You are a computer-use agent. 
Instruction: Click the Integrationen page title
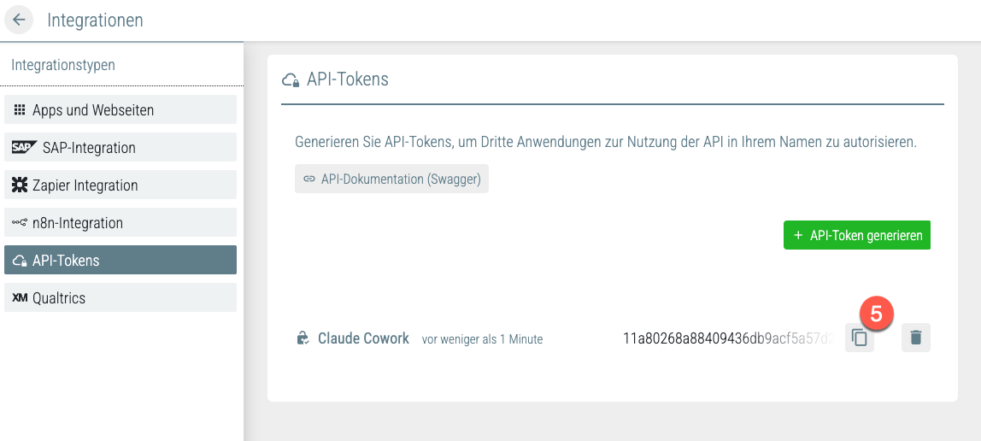click(95, 20)
